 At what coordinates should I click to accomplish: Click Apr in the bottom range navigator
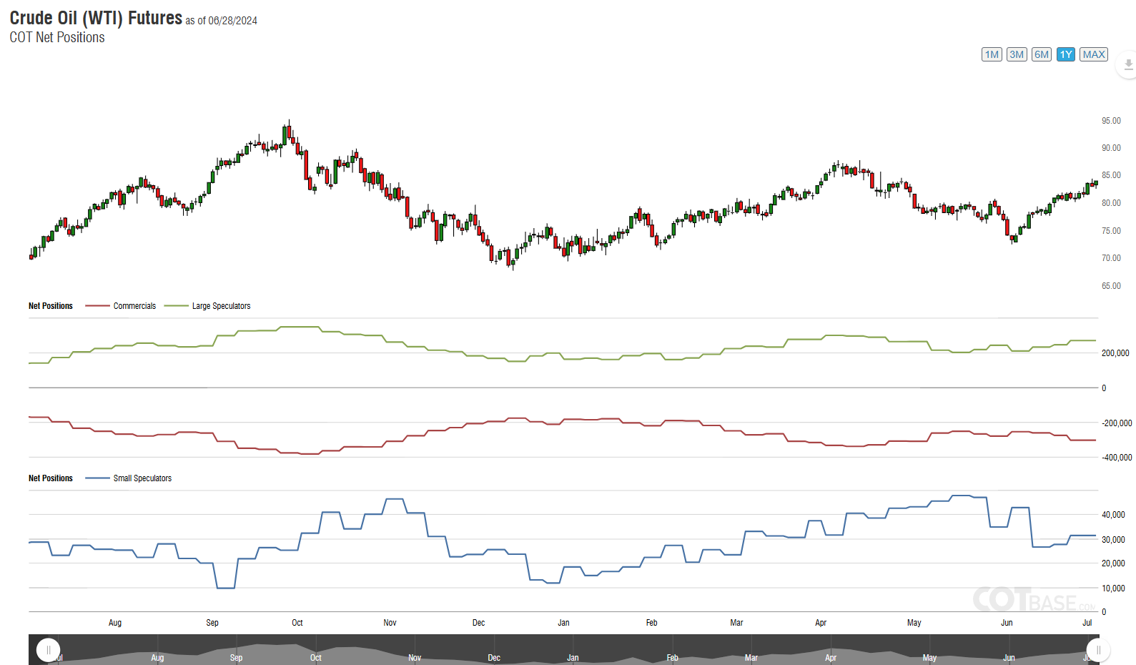(x=831, y=658)
